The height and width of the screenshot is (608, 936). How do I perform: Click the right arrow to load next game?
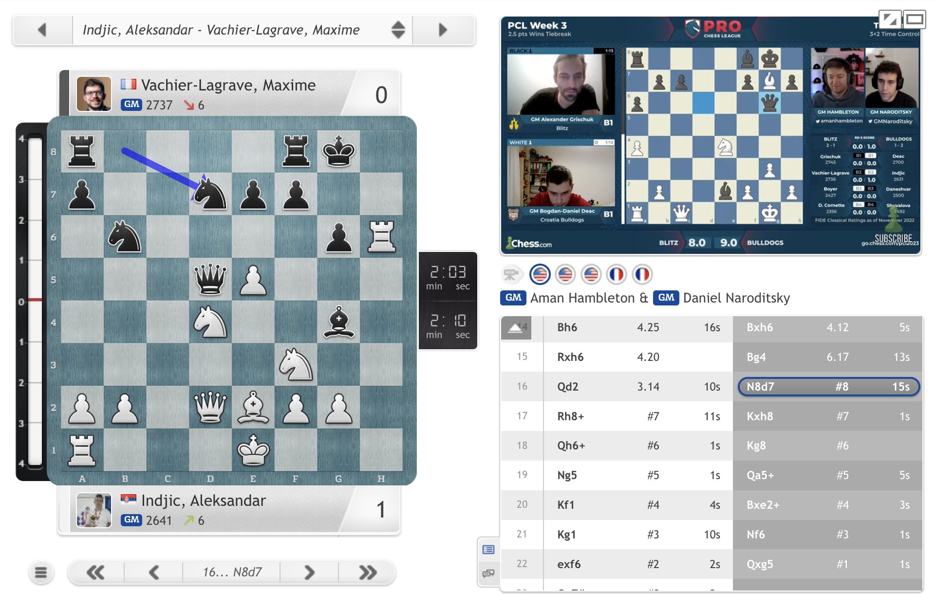click(x=442, y=30)
